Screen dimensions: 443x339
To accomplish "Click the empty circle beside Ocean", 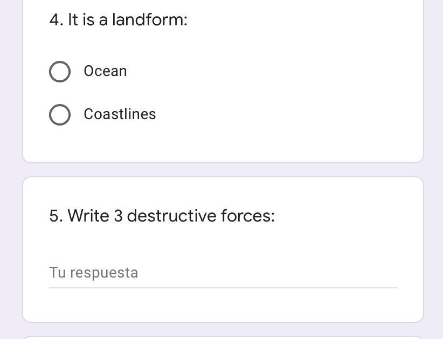I will coord(60,72).
